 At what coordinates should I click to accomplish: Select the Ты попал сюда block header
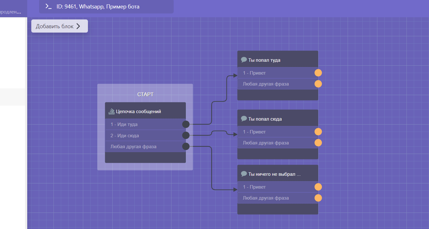[278, 118]
